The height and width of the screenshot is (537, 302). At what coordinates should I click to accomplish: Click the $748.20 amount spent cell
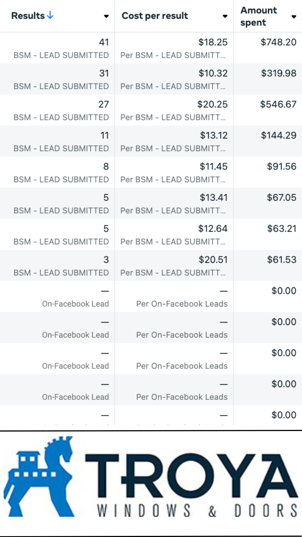point(278,42)
